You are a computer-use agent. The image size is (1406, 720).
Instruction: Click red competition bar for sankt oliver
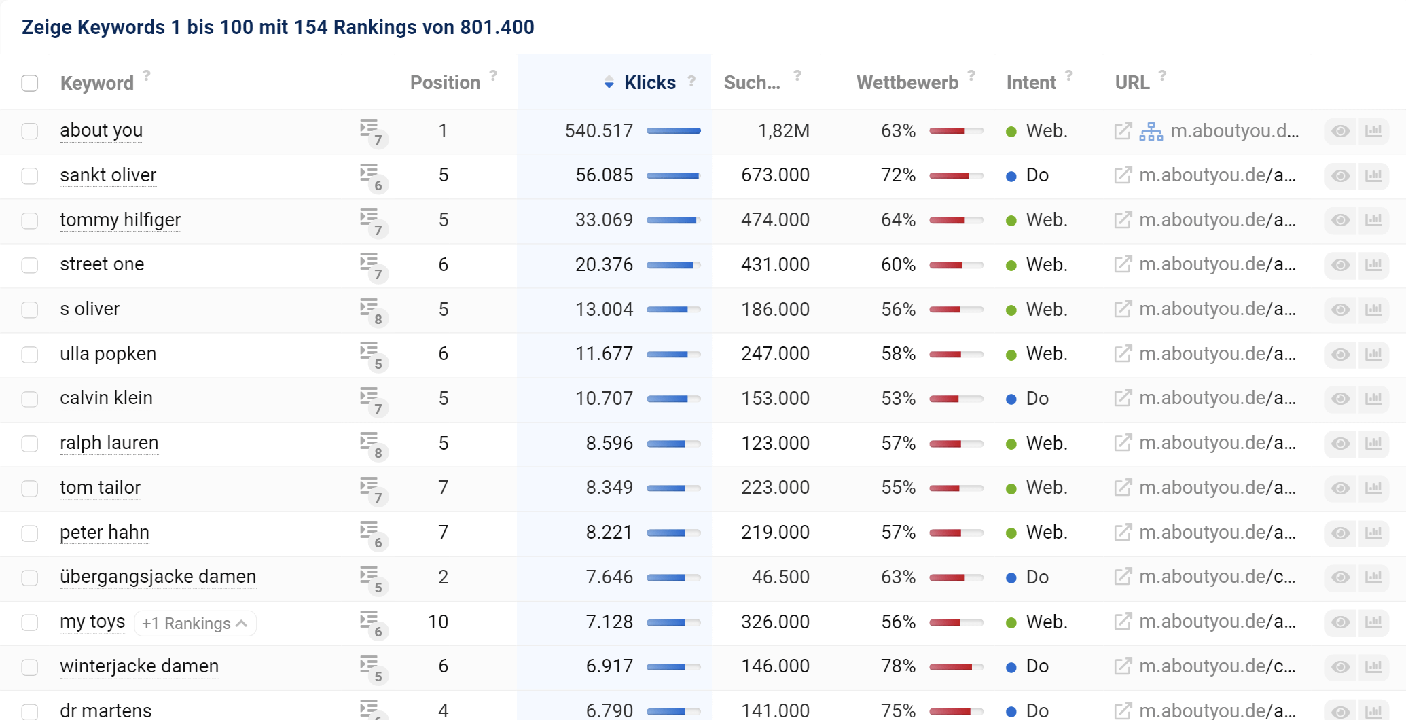(x=956, y=175)
